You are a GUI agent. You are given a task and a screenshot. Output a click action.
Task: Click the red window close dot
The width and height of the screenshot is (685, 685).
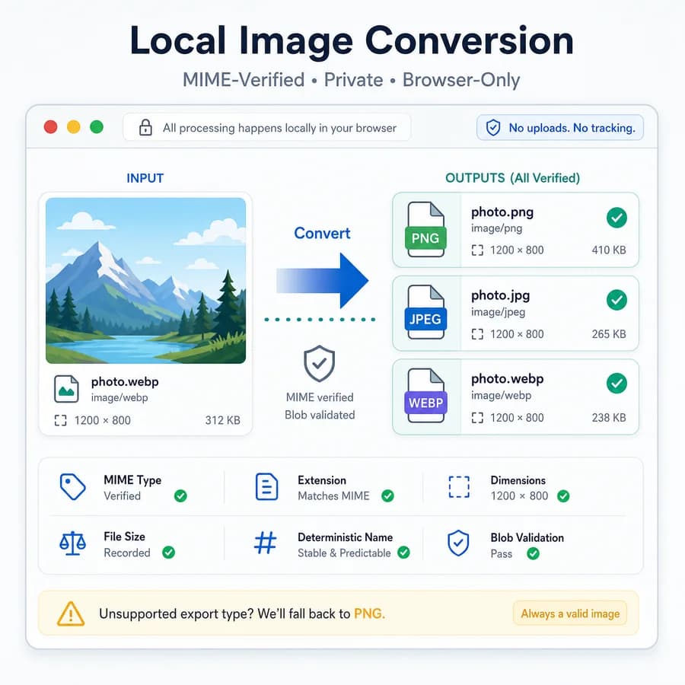pyautogui.click(x=51, y=127)
